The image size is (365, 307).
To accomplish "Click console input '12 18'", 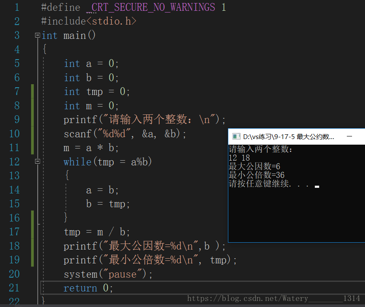I will [239, 158].
